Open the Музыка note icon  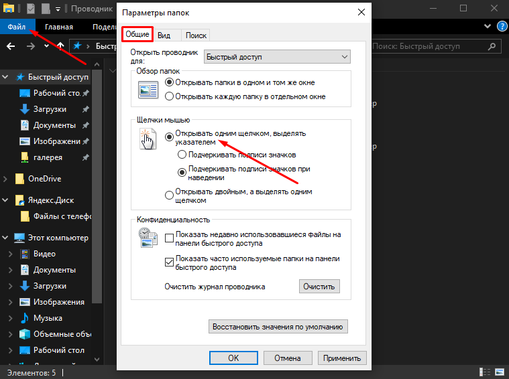coord(25,318)
